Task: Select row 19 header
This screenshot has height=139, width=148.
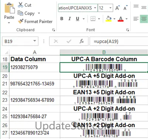Action: click(5, 67)
